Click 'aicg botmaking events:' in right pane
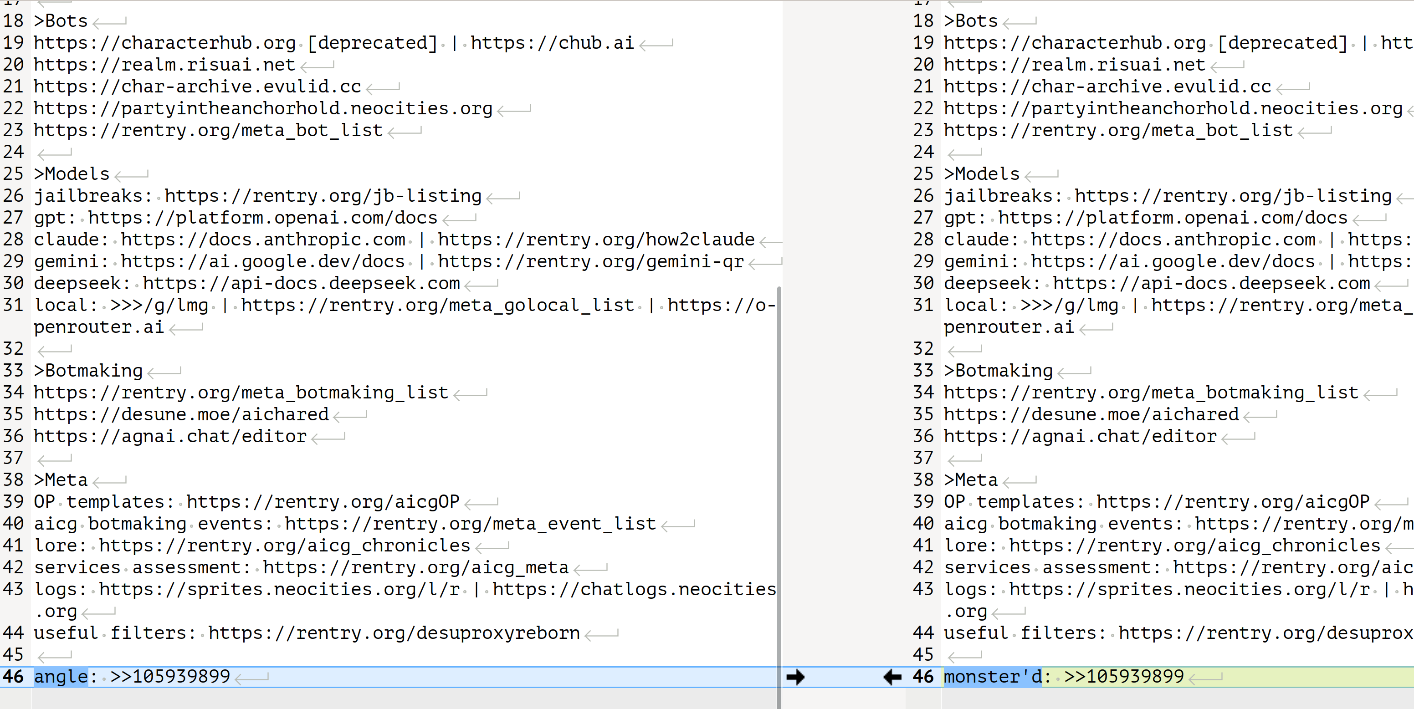Screen dimensions: 1414x709 (x=1063, y=524)
